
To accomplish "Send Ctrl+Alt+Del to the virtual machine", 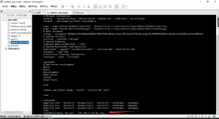I will [72, 7].
